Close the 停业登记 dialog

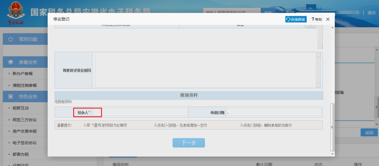tap(328, 19)
